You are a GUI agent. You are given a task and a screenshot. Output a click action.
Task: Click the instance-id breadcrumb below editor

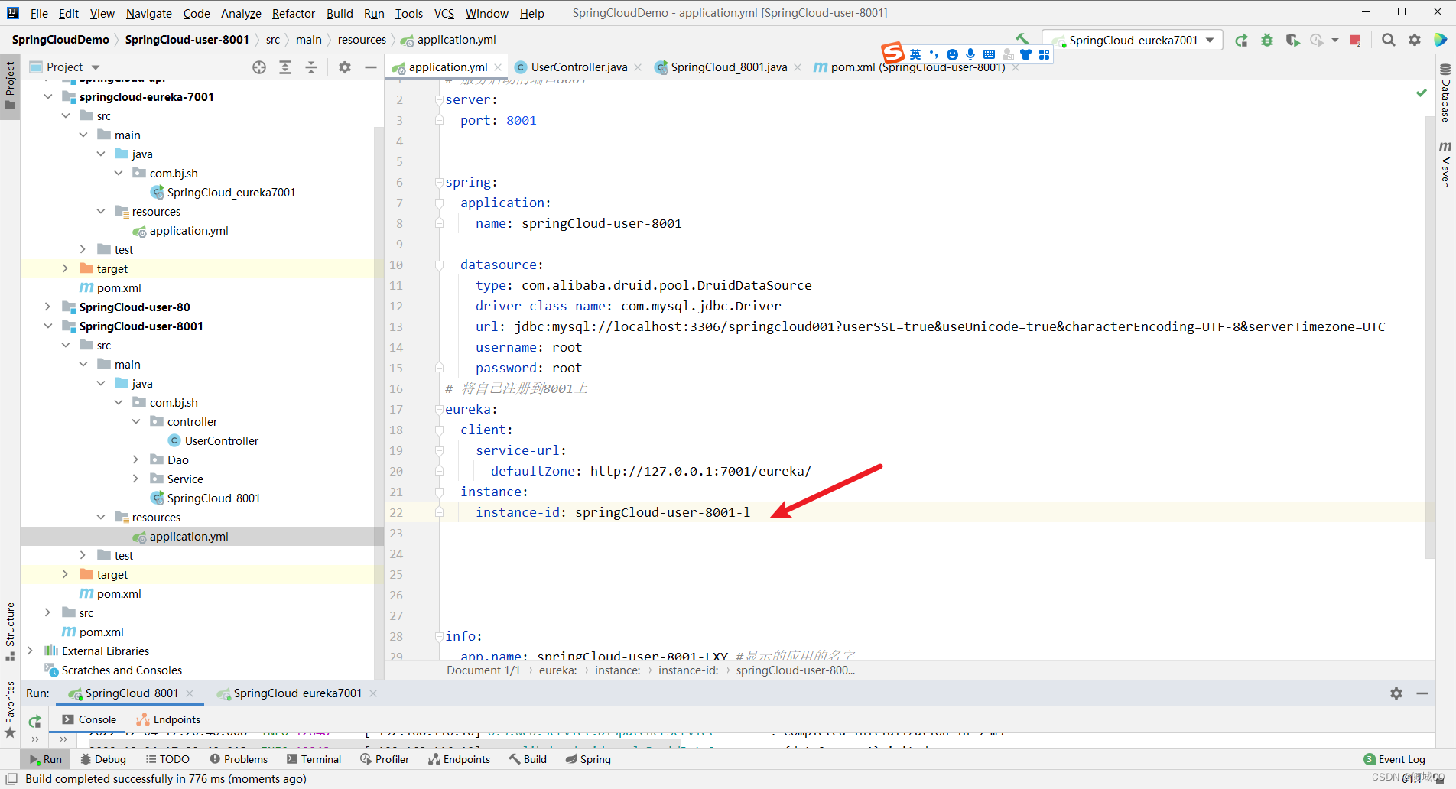pyautogui.click(x=688, y=670)
